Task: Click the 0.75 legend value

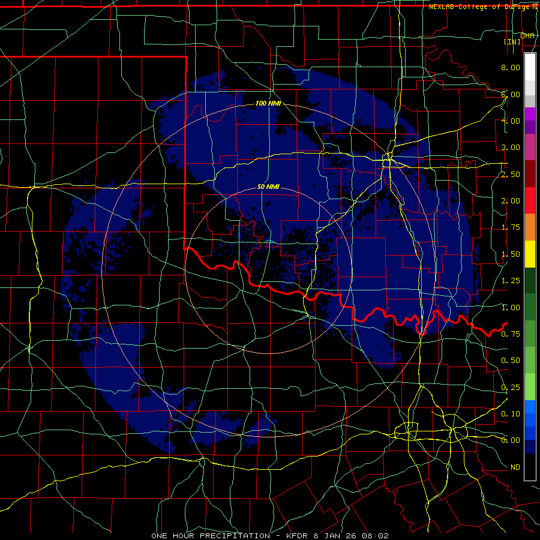Action: (x=511, y=334)
